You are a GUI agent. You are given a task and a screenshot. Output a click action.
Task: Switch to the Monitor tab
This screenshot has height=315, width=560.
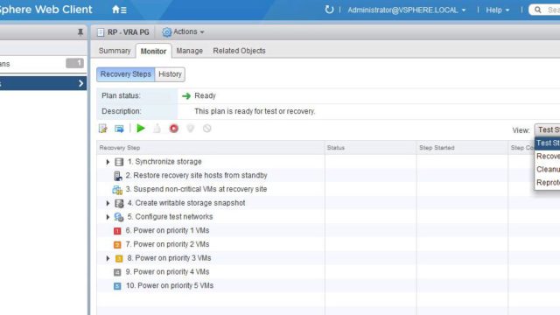pyautogui.click(x=154, y=51)
